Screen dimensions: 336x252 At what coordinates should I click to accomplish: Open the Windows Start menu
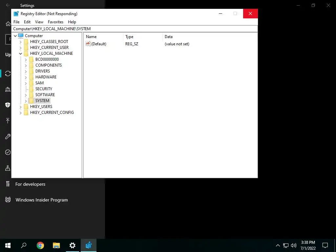pos(8,245)
